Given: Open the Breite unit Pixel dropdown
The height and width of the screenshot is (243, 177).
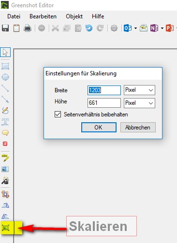Looking at the screenshot, I should tap(139, 90).
